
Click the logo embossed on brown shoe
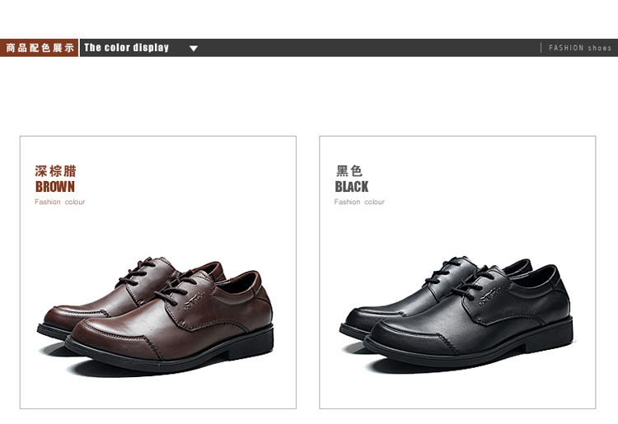194,301
